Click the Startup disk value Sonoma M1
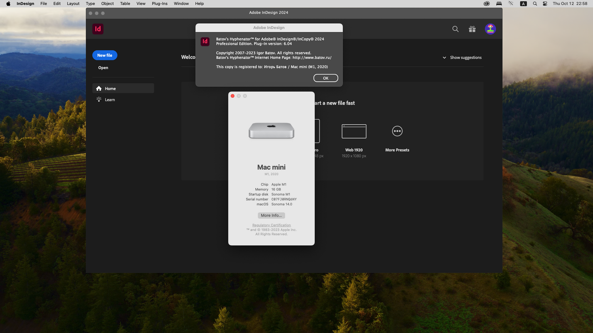The image size is (593, 333). (281, 195)
